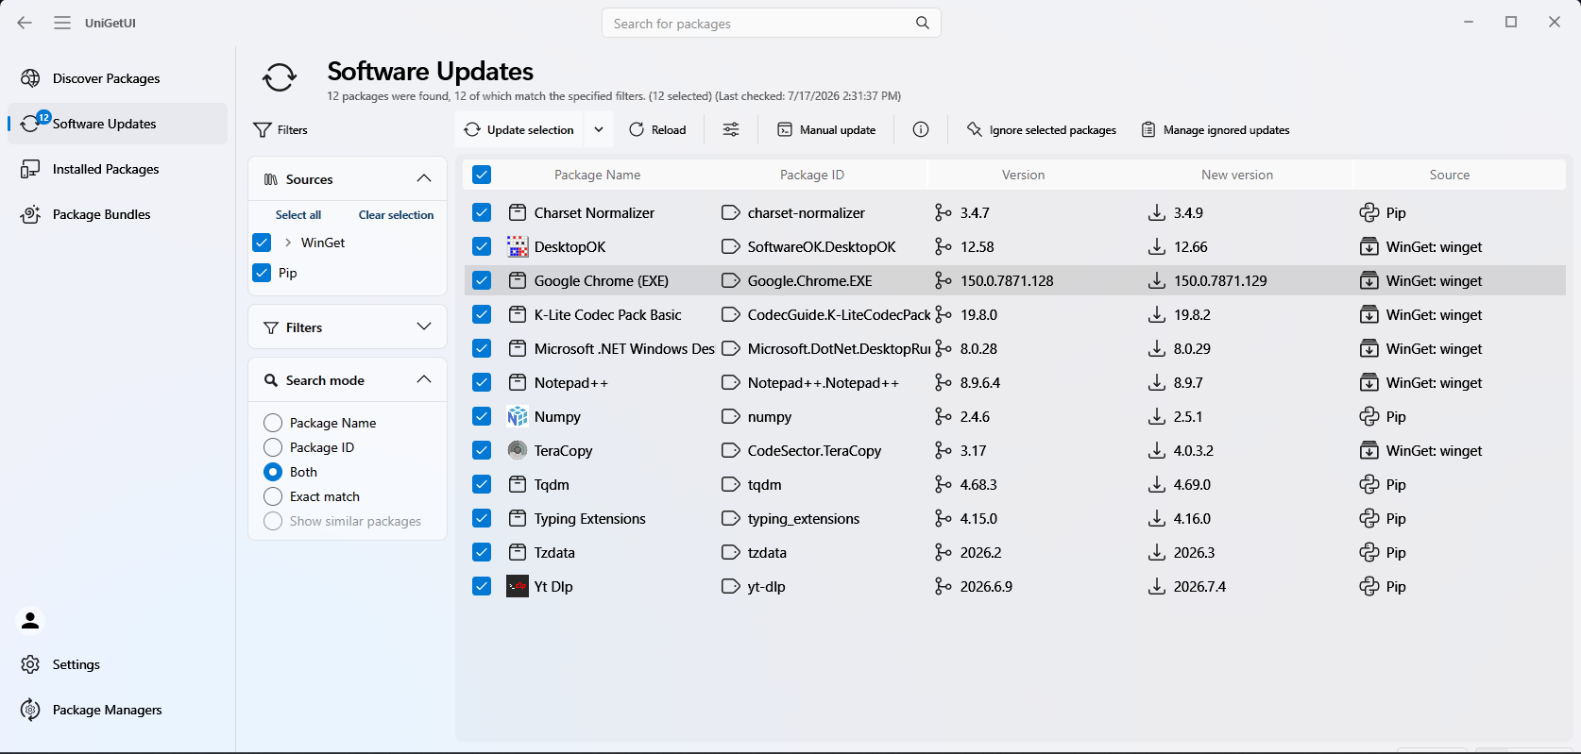Click the search magnifier icon
Viewport: 1581px width, 754px height.
click(923, 23)
